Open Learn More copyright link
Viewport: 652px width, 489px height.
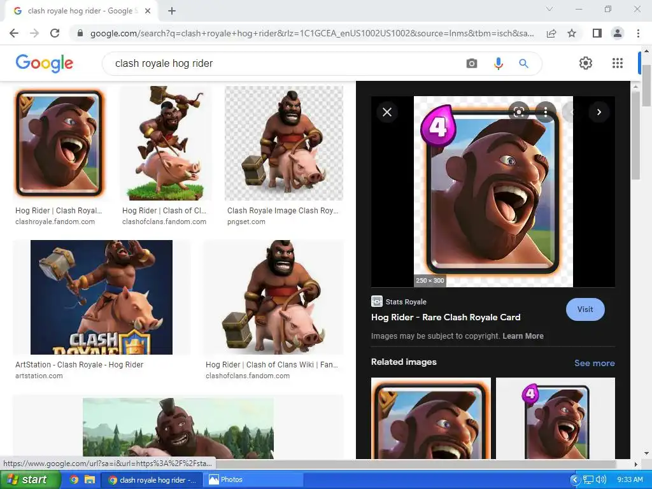(x=523, y=336)
